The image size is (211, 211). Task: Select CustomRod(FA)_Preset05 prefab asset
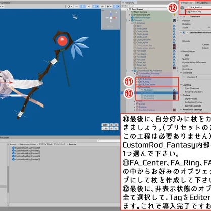26,159
